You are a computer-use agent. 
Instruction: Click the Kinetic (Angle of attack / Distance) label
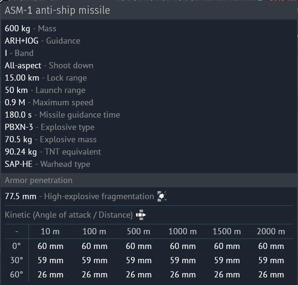coord(68,215)
